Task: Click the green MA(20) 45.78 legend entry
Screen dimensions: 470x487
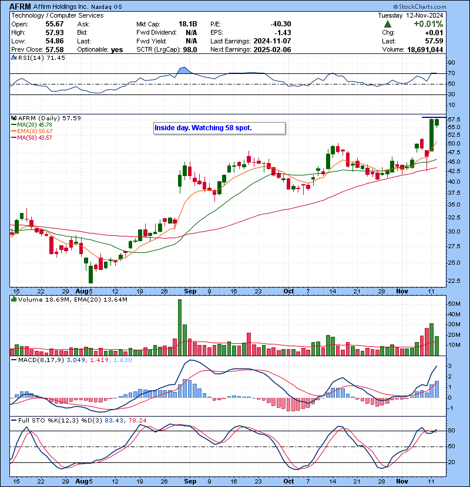Action: click(x=32, y=124)
